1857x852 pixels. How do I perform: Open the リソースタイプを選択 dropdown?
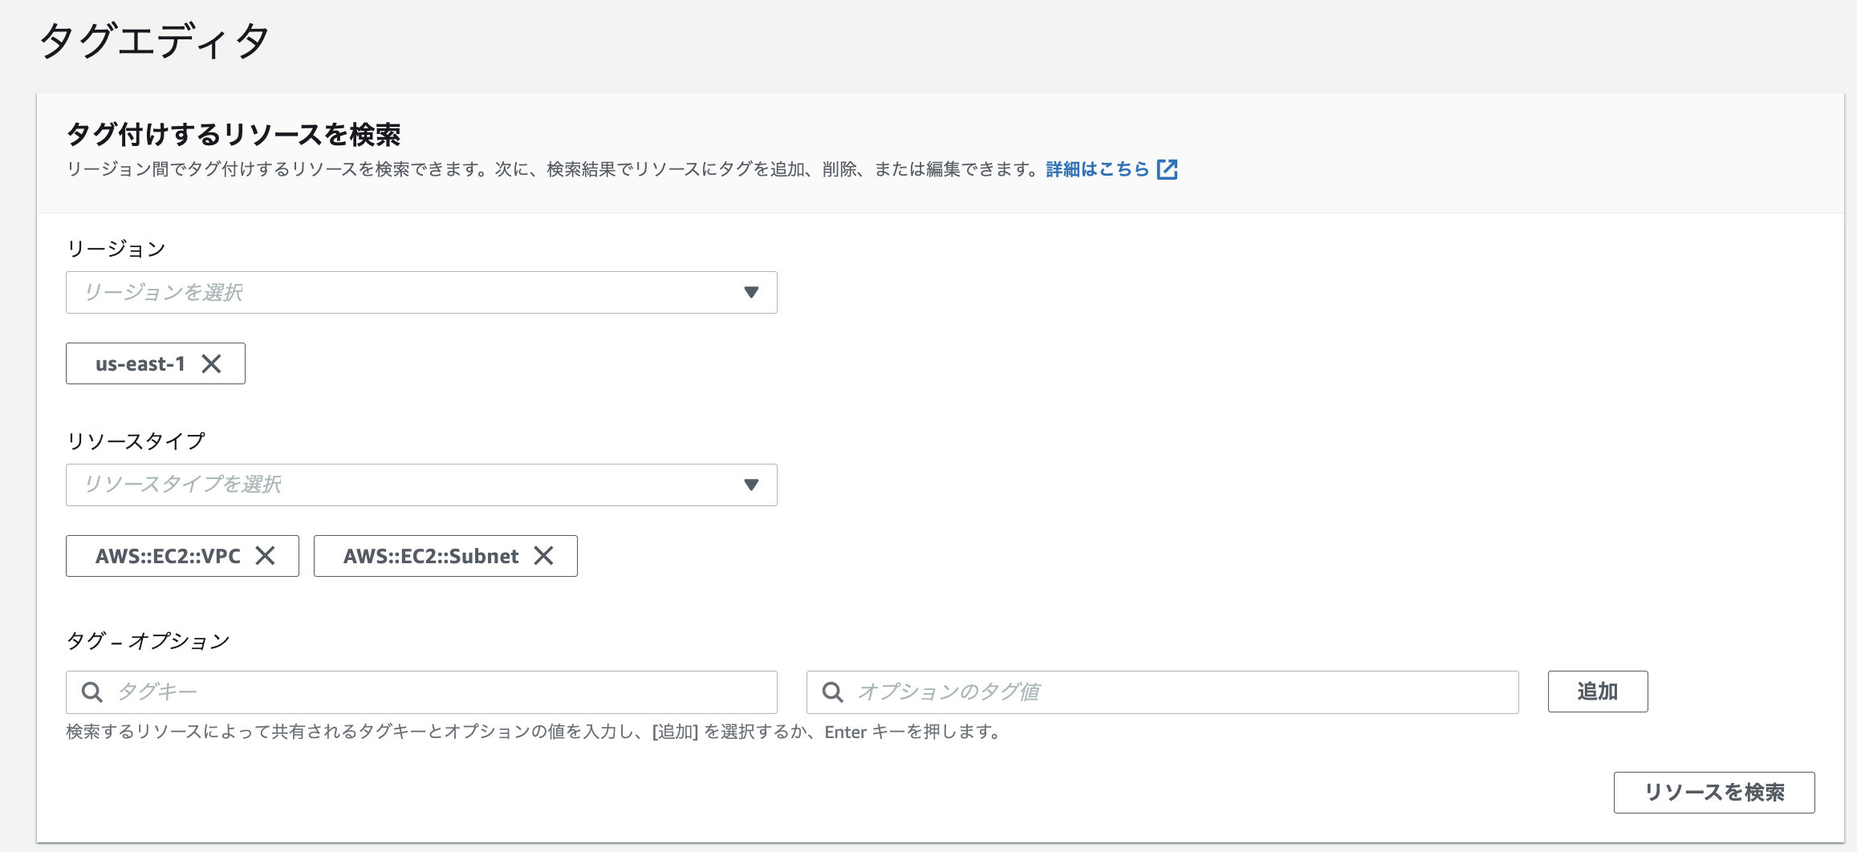421,485
